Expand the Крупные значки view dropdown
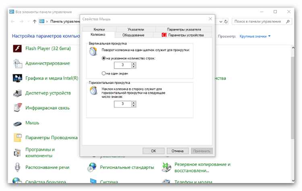Screen dimensions: 302x191 [x=269, y=36]
